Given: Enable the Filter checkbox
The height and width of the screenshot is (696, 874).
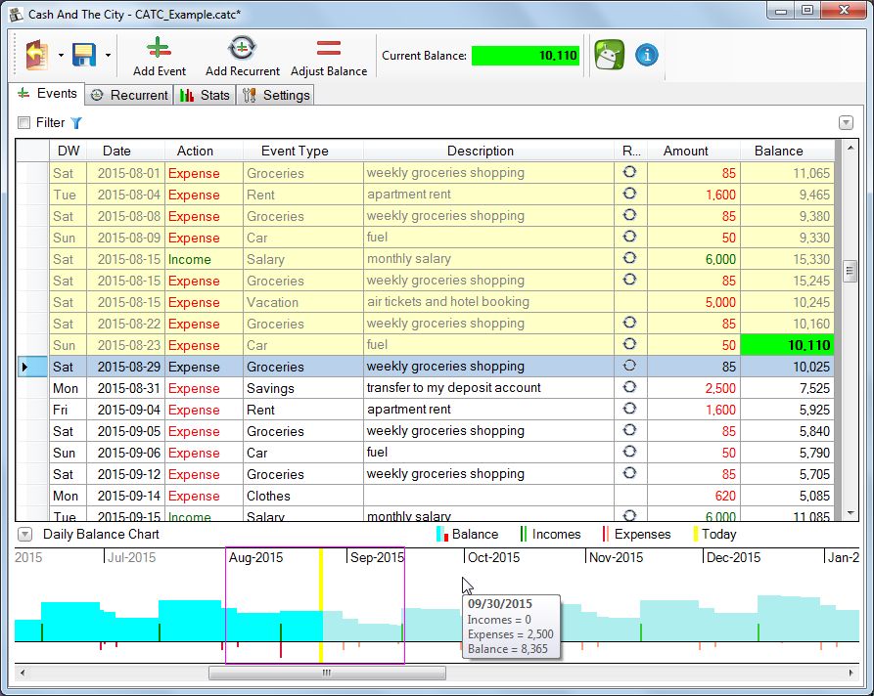Looking at the screenshot, I should [23, 122].
